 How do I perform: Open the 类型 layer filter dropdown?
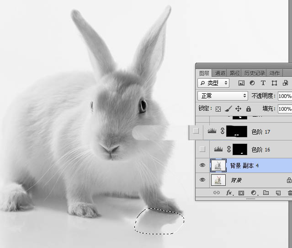213,83
